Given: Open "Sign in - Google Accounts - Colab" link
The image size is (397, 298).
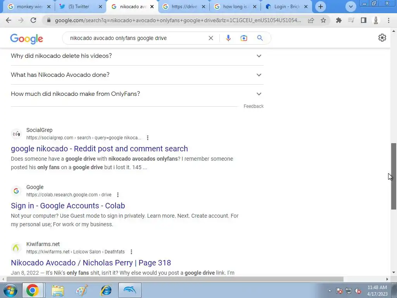Looking at the screenshot, I should 68,206.
